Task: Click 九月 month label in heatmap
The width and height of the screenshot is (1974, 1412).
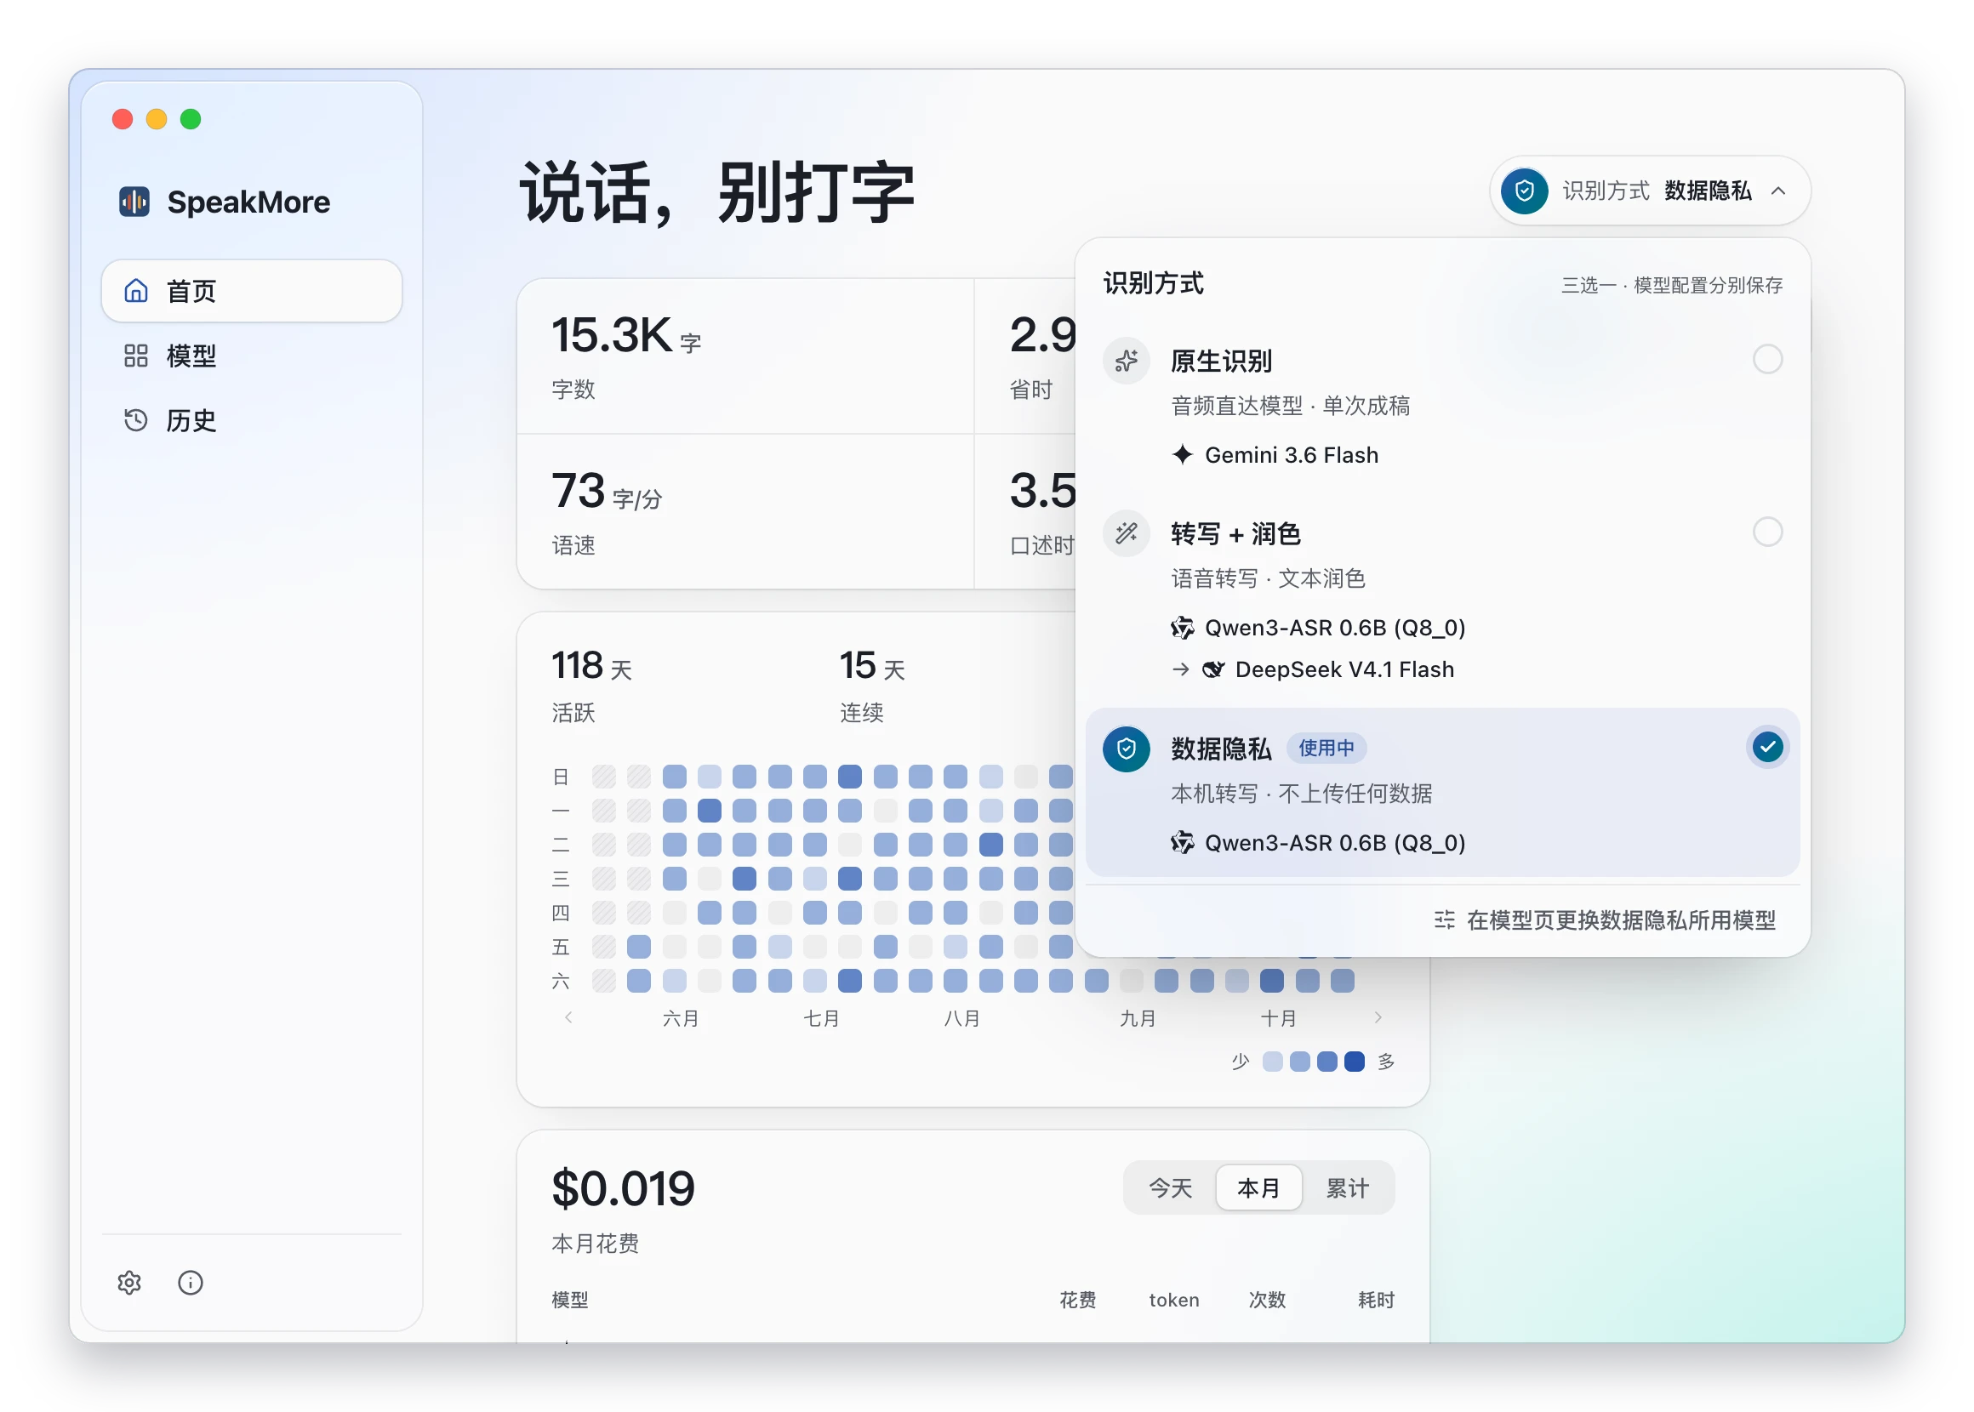Action: click(1138, 1018)
